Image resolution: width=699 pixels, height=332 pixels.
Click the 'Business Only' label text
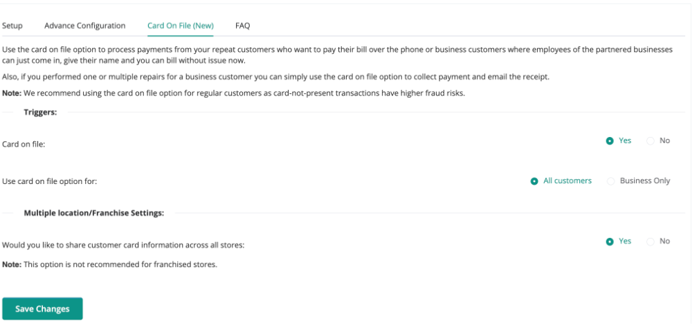coord(645,181)
